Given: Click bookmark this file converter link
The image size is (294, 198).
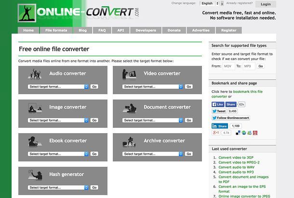Looking at the screenshot, I should (x=237, y=94).
